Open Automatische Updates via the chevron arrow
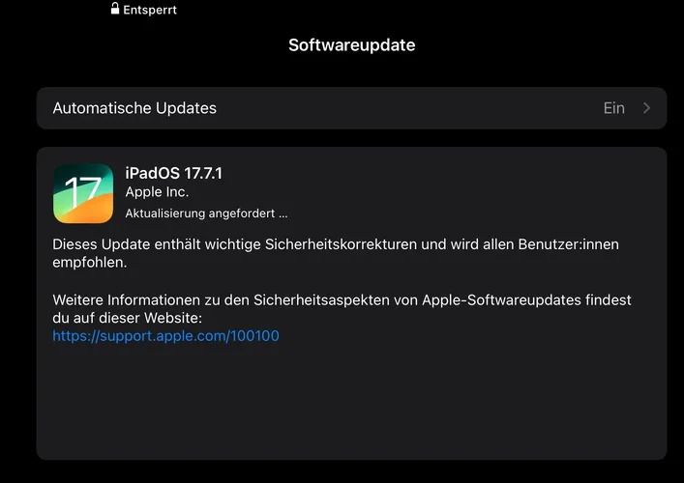This screenshot has height=483, width=684. click(x=647, y=108)
